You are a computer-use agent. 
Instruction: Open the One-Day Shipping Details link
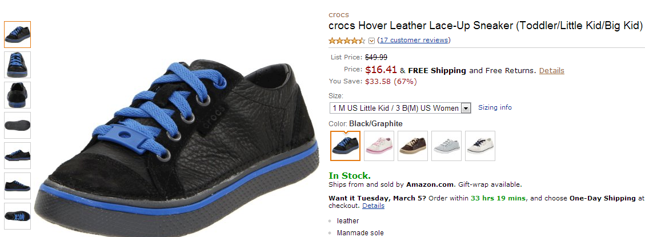coord(373,206)
